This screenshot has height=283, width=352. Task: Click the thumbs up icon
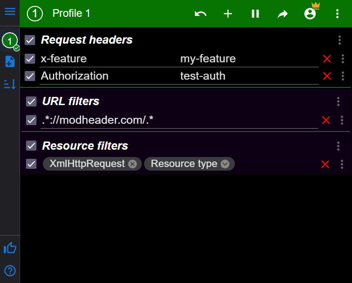coord(10,248)
